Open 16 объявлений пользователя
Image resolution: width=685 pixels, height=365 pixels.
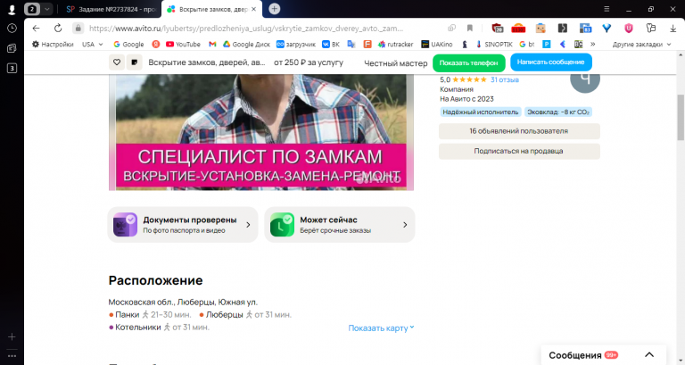click(519, 131)
